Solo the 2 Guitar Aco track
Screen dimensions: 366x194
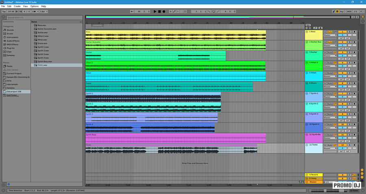[349, 42]
